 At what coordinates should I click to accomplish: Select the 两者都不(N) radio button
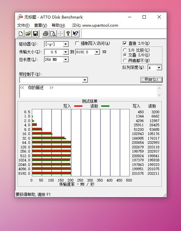pos(125,61)
